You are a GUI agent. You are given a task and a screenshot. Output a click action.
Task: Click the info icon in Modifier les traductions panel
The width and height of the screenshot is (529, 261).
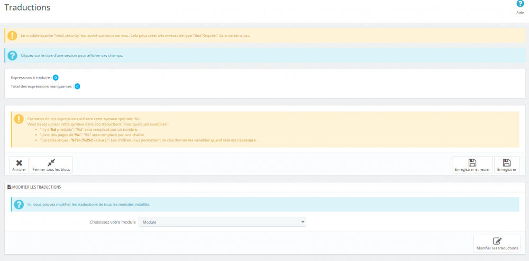(x=19, y=204)
